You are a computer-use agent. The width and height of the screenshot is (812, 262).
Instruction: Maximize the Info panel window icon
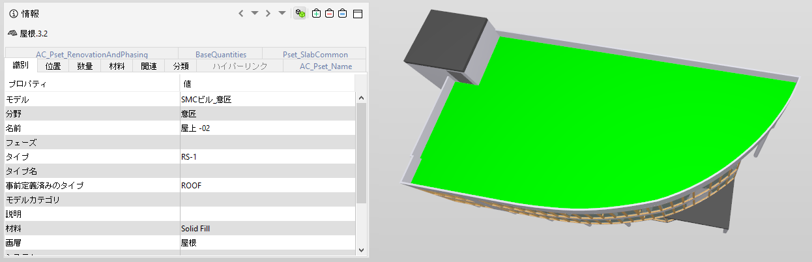[357, 13]
